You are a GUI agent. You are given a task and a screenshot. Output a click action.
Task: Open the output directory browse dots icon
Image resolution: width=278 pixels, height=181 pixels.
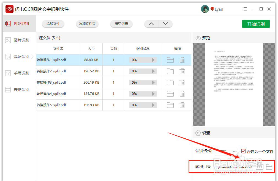[x=259, y=166]
